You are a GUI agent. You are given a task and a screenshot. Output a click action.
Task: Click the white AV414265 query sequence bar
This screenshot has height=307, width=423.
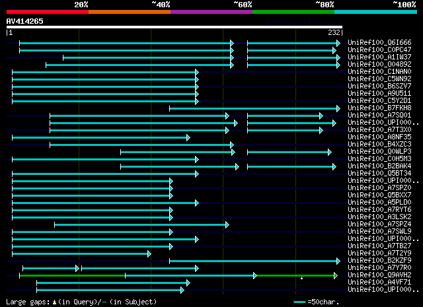tap(174, 27)
